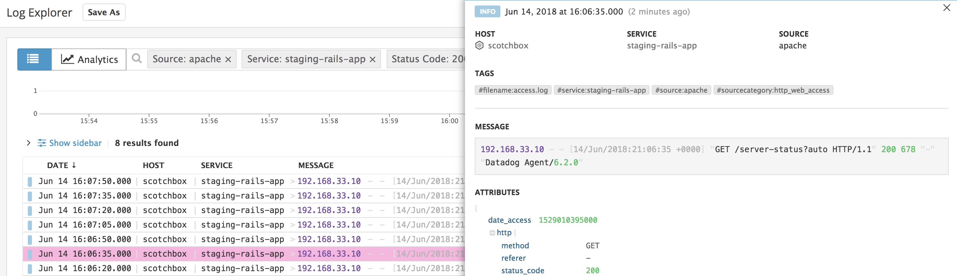Click the Status Code filter chip
957x276 pixels.
[x=426, y=59]
